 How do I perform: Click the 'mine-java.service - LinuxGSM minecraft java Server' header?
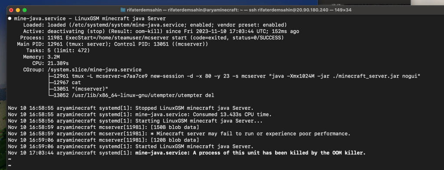click(90, 19)
